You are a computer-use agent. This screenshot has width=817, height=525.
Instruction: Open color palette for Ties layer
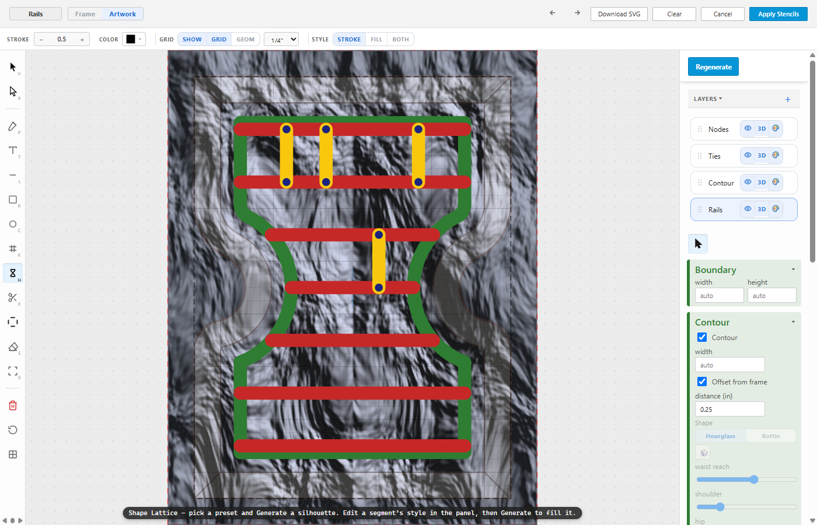(776, 155)
